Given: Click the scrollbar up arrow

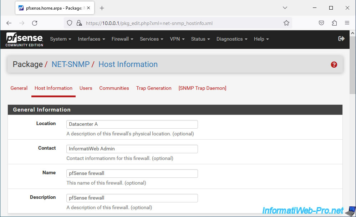Looking at the screenshot, I should tap(352, 33).
